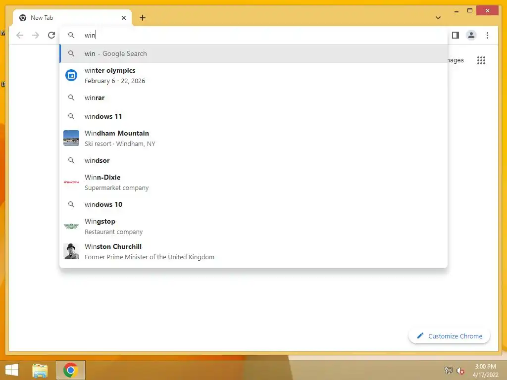Screen dimensions: 507x380
Task: Open the side panel icon
Action: coord(456,35)
